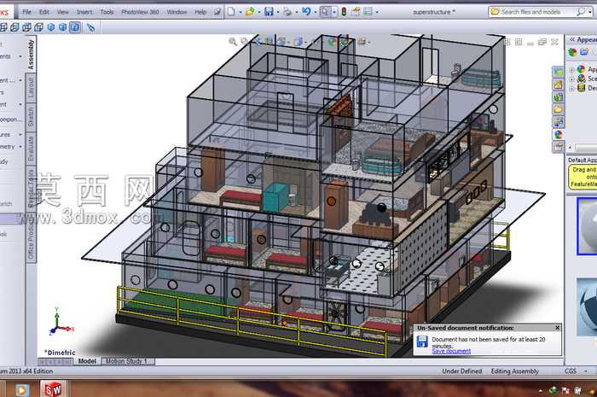Open dropdown arrow next to Select tool
This screenshot has width=597, height=397.
[334, 12]
